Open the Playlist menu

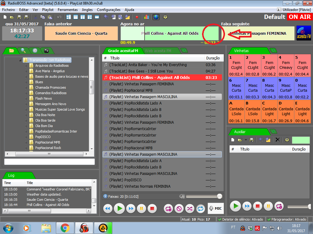[x=48, y=10]
